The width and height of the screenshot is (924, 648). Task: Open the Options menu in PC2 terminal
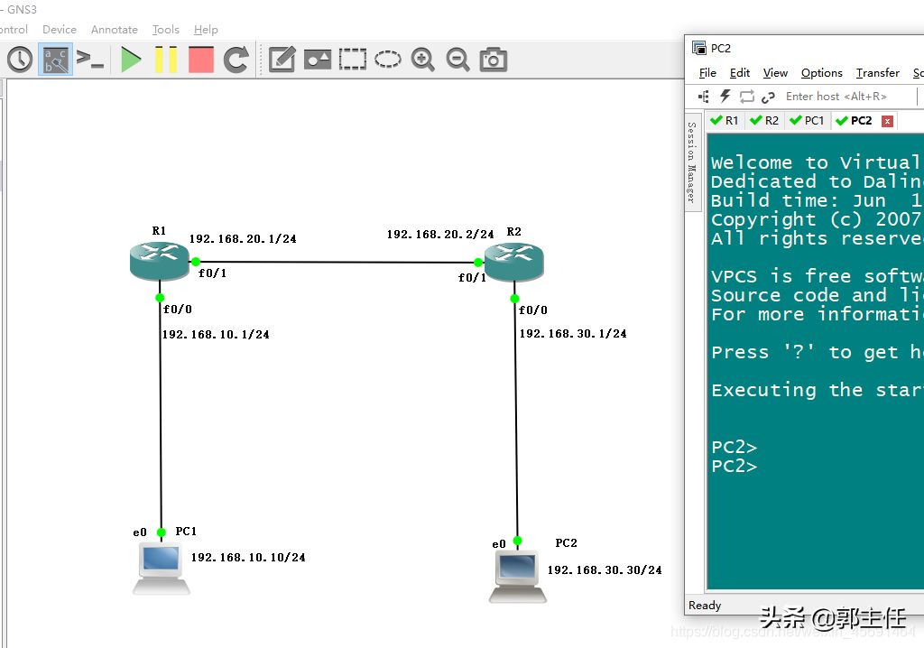821,73
